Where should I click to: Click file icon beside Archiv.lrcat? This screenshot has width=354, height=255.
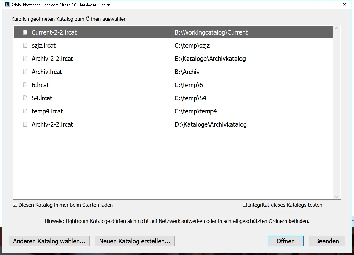(25, 72)
